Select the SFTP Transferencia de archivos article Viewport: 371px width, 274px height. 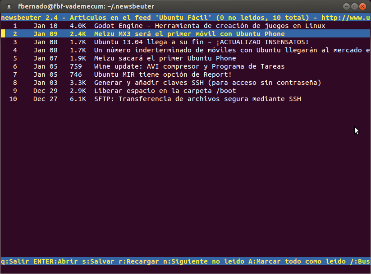pyautogui.click(x=186, y=99)
